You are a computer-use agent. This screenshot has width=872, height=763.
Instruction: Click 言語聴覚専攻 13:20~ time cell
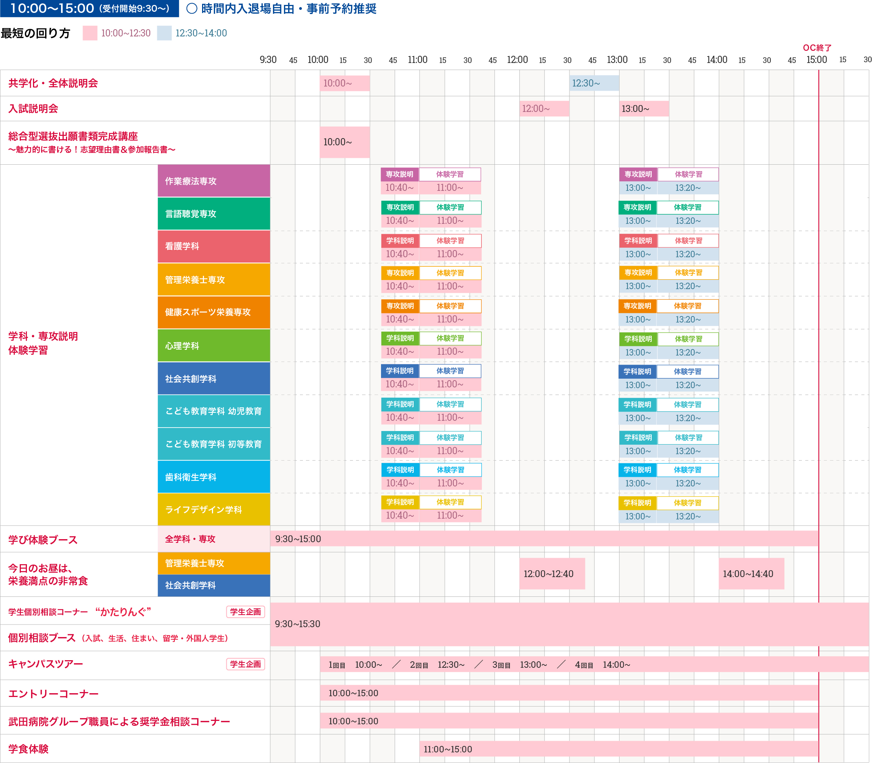688,220
